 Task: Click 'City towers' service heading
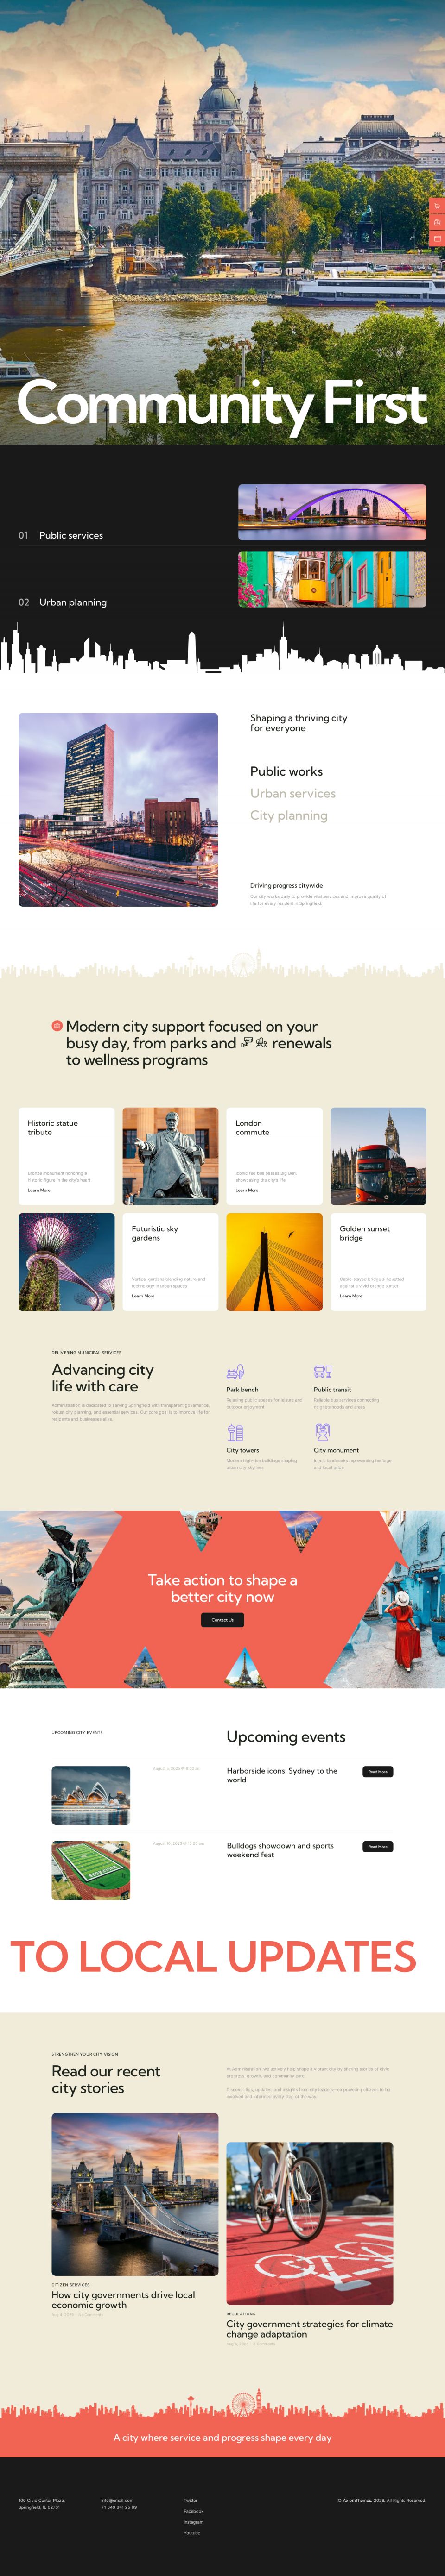pyautogui.click(x=242, y=1450)
